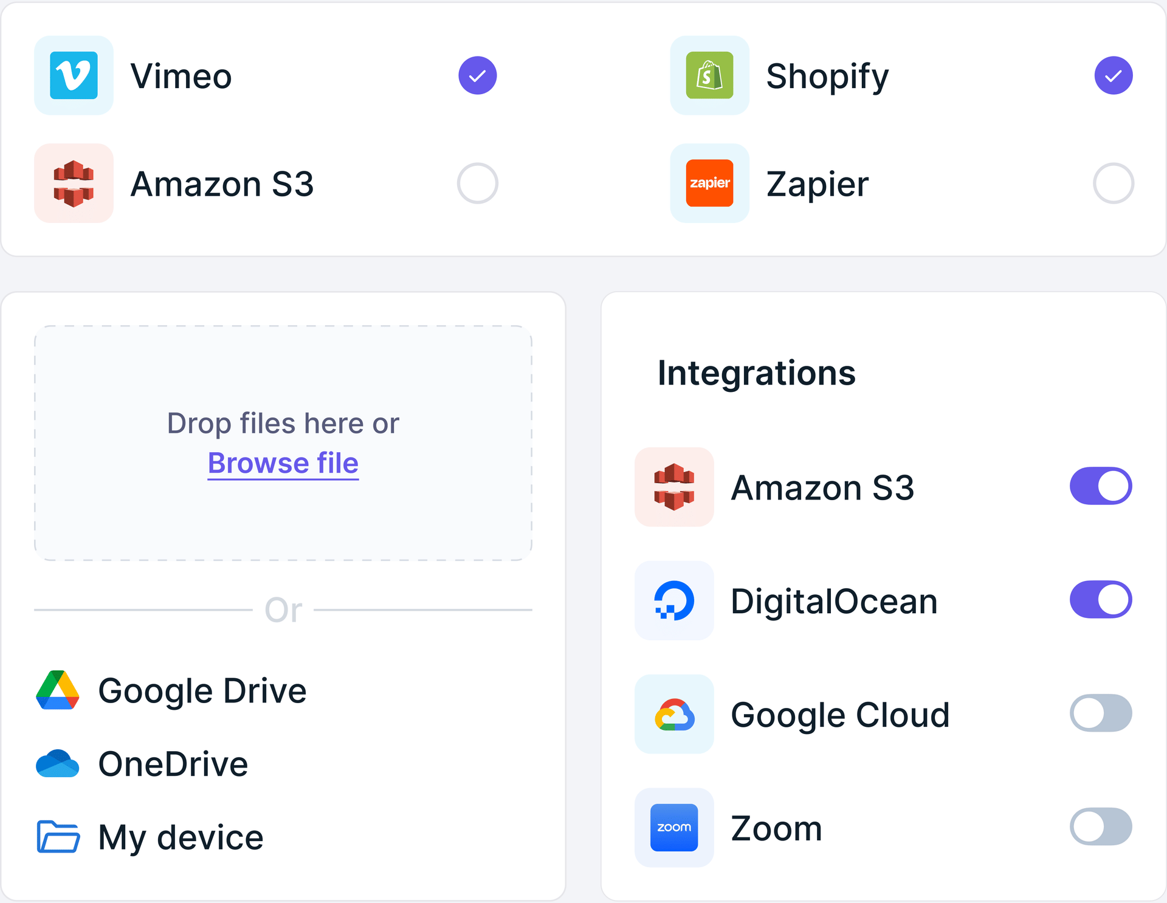Select the Zapier radio circle
The width and height of the screenshot is (1167, 903).
(1113, 183)
